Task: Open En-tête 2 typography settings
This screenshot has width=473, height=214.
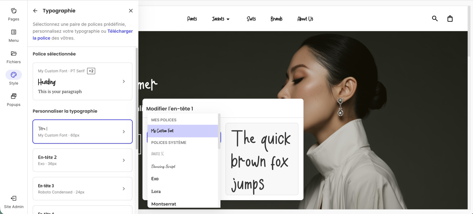Action: point(82,160)
